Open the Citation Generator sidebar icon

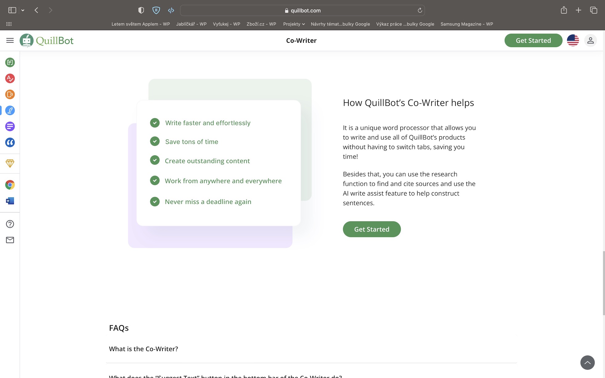(10, 142)
